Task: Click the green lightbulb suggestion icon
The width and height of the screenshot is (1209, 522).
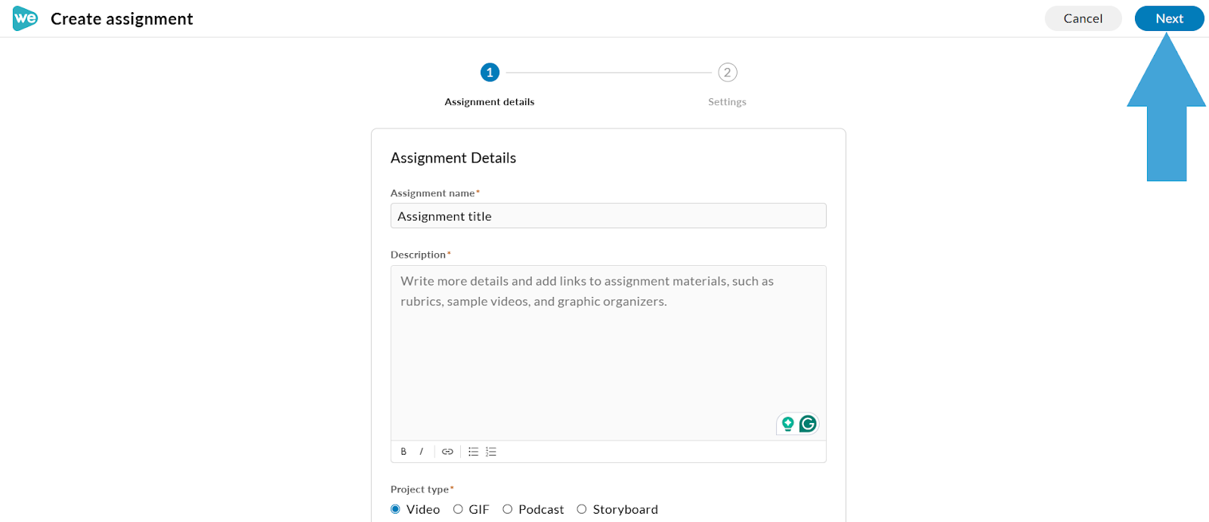Action: pyautogui.click(x=788, y=424)
